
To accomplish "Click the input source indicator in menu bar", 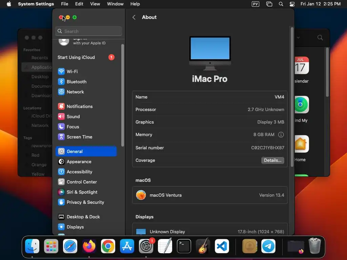I will [256, 4].
